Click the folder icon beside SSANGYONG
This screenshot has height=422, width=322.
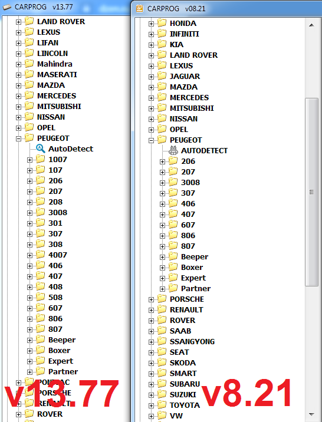click(x=162, y=341)
